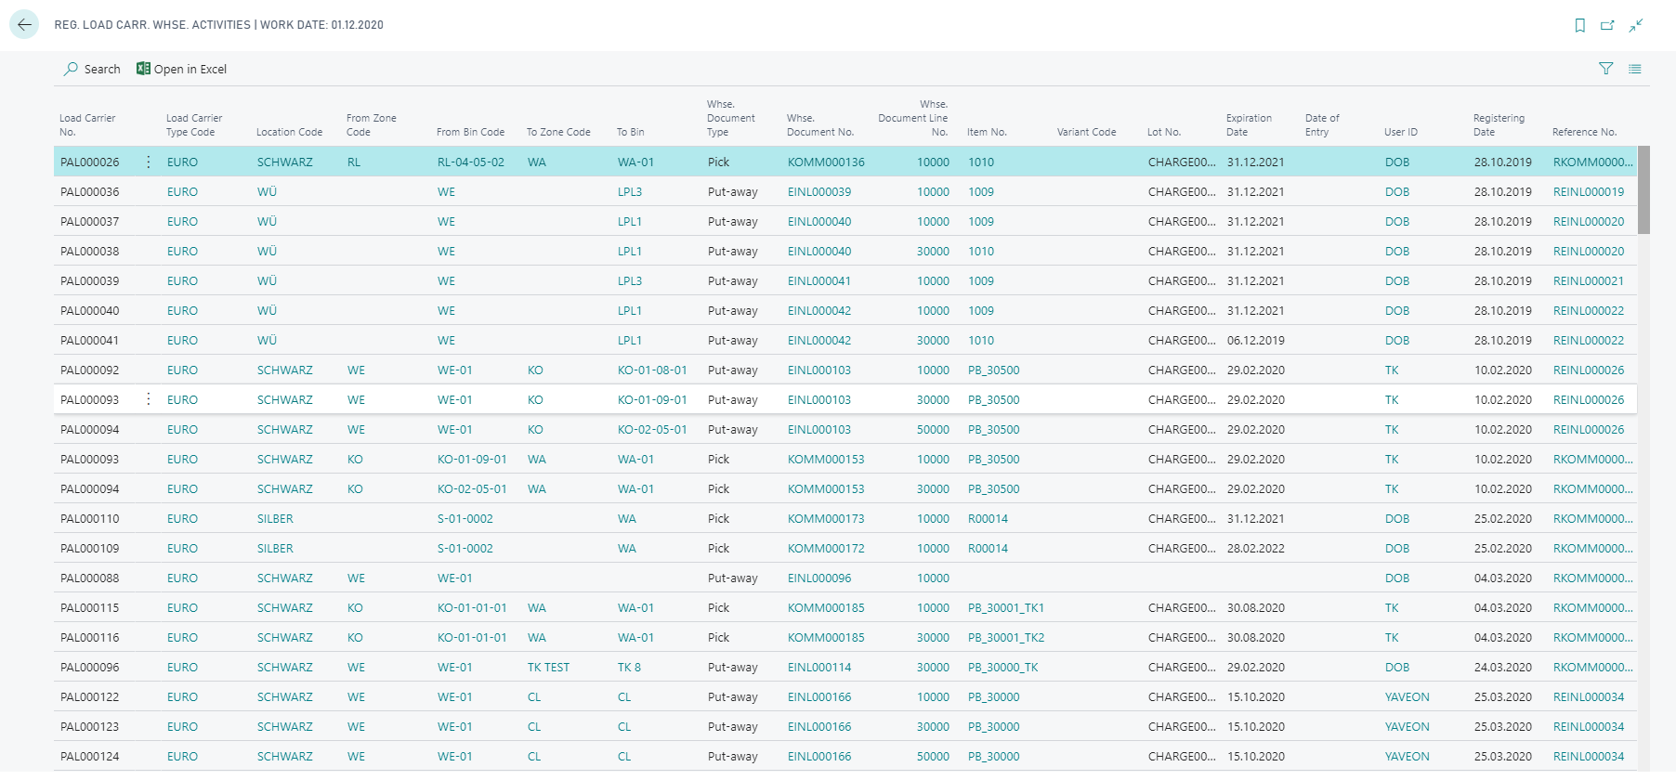The image size is (1676, 780).
Task: Click From Bin RL-04-05-02
Action: point(471,162)
